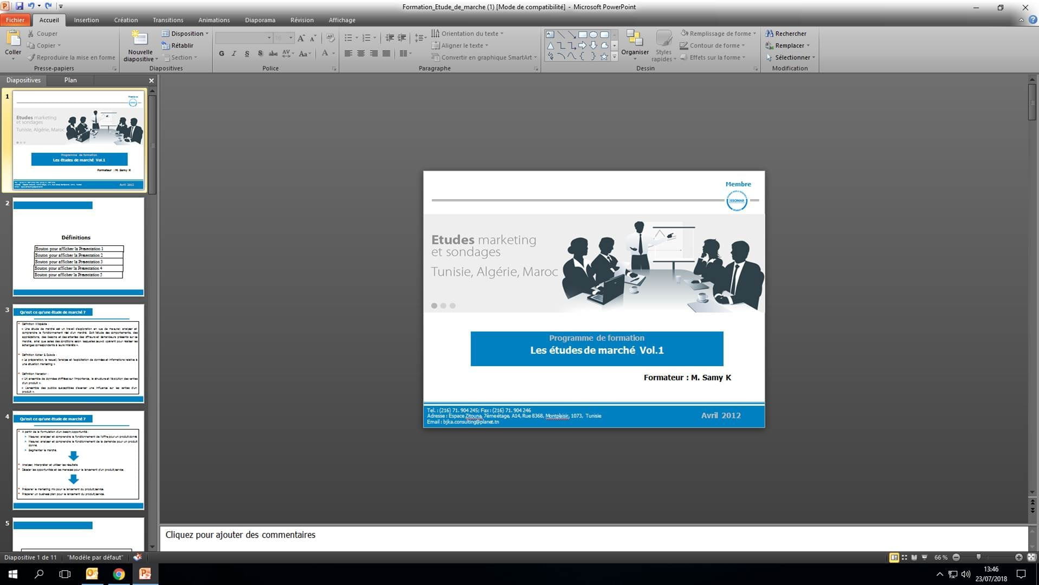
Task: Click Styles rapides button
Action: [x=663, y=45]
